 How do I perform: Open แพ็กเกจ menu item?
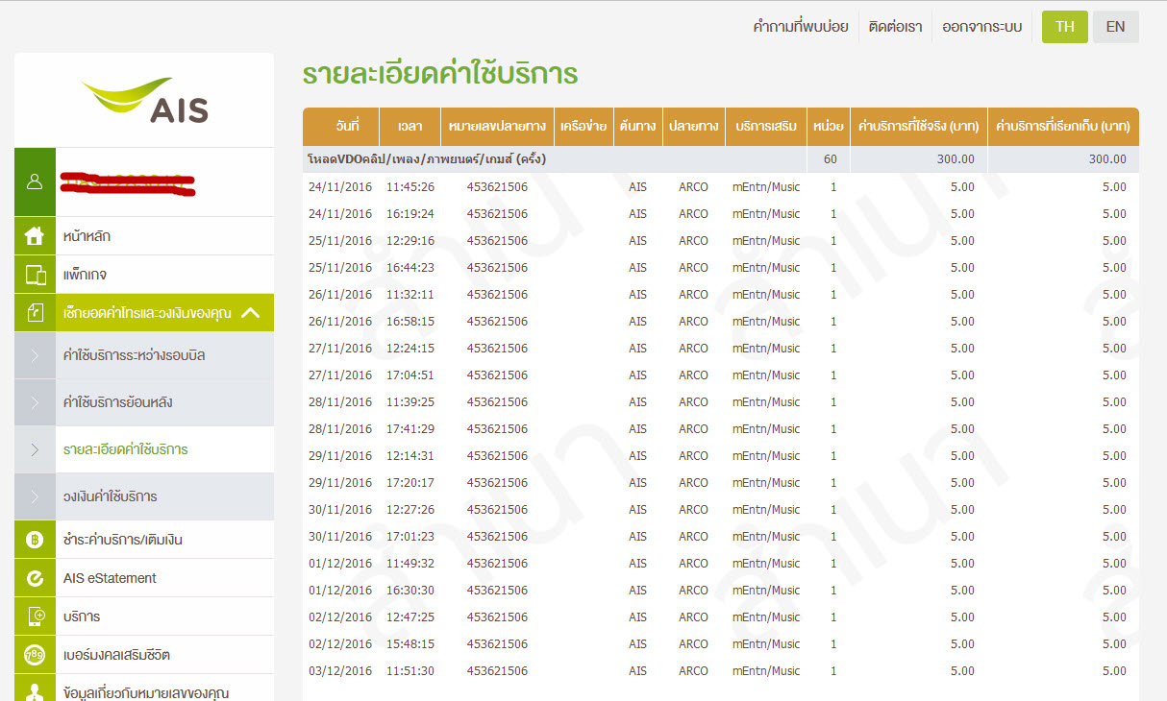[144, 275]
